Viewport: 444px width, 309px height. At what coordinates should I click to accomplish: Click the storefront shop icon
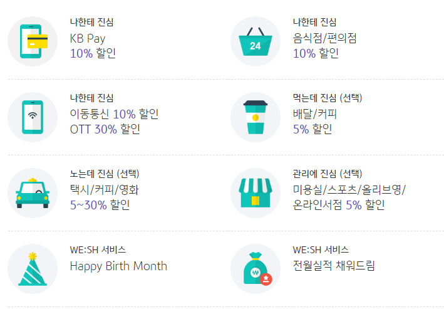(x=256, y=193)
